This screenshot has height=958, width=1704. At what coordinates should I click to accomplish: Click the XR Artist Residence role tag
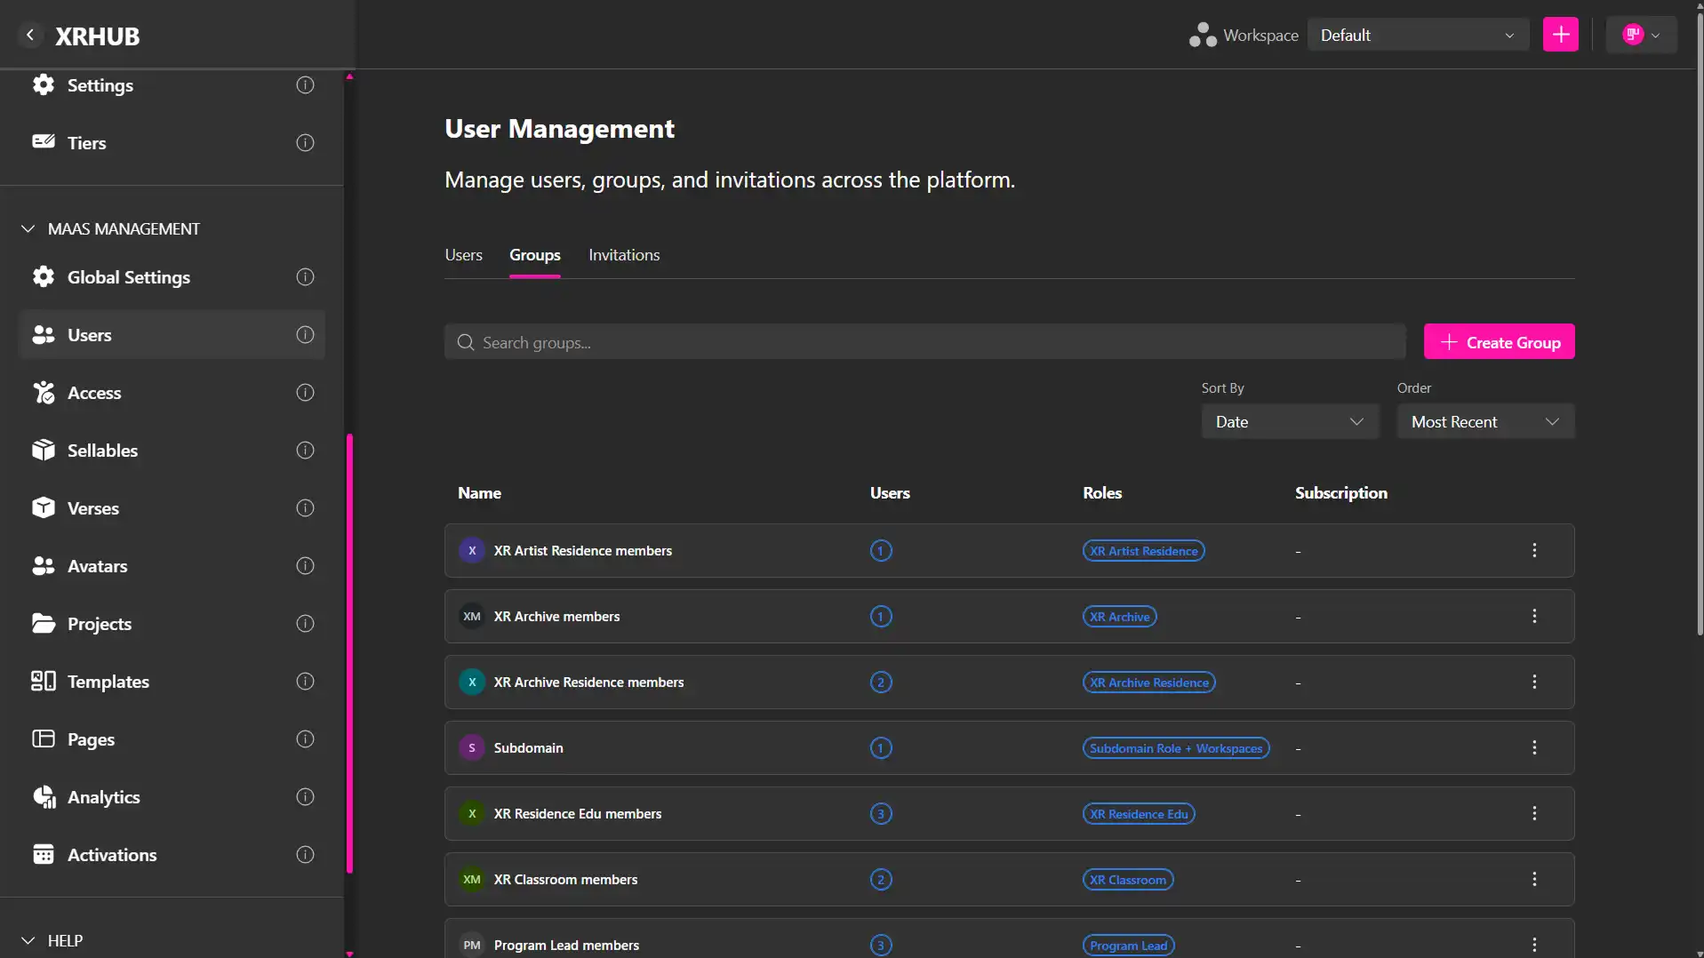click(1143, 551)
